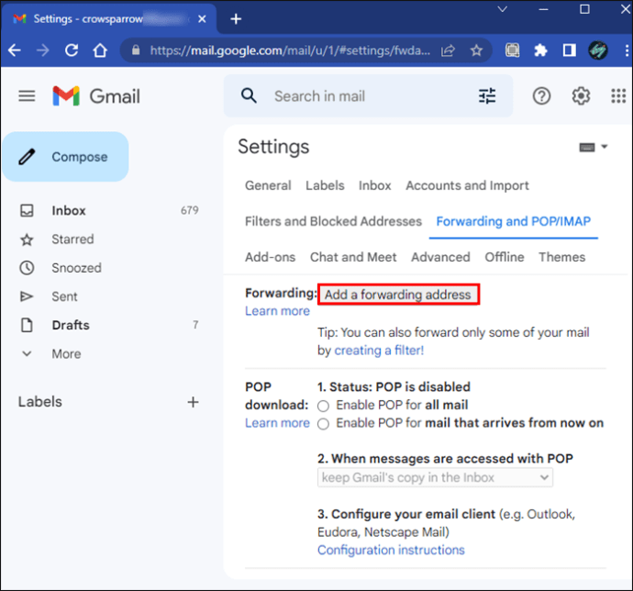The height and width of the screenshot is (591, 633).
Task: Open the Support help icon
Action: click(542, 96)
